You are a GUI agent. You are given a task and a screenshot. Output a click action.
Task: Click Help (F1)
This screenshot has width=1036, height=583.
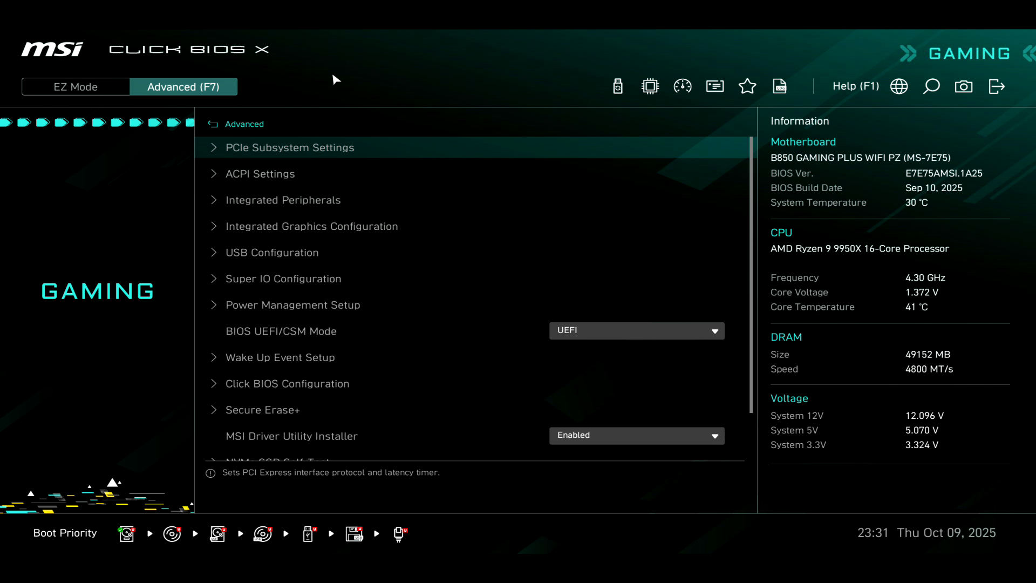coord(856,86)
